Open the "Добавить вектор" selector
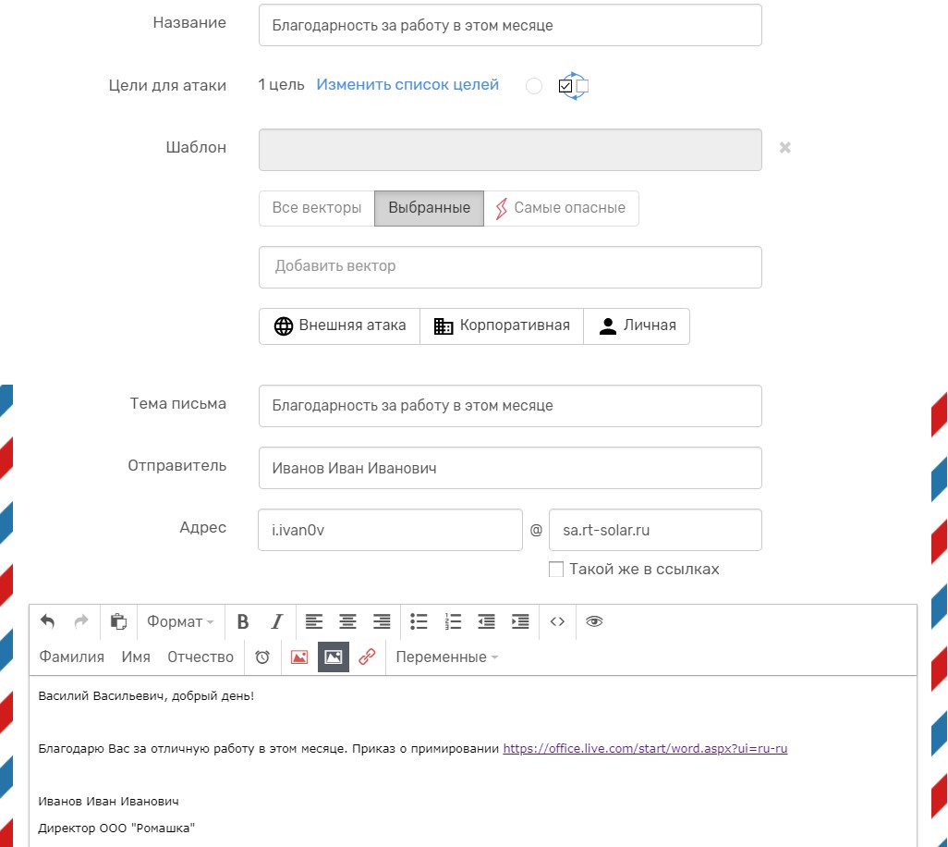948x847 pixels. click(510, 267)
